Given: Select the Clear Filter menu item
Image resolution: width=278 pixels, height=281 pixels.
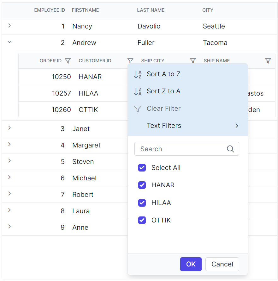Looking at the screenshot, I should 188,109.
